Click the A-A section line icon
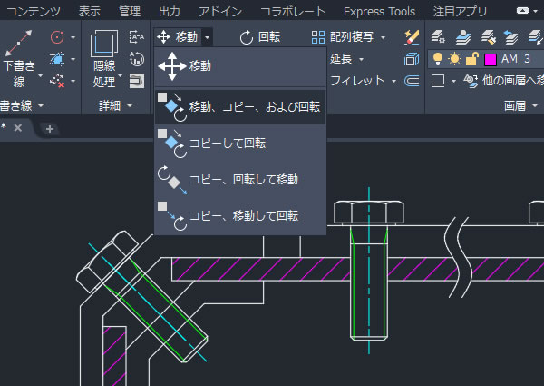 pos(137,37)
